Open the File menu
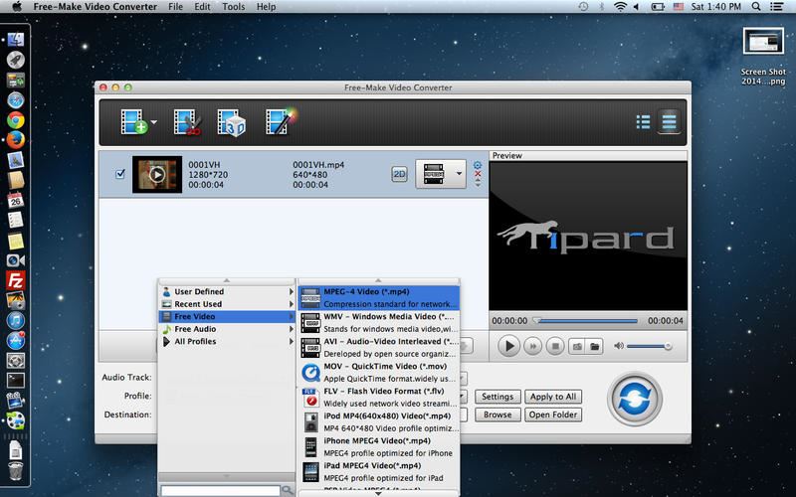 (x=176, y=7)
